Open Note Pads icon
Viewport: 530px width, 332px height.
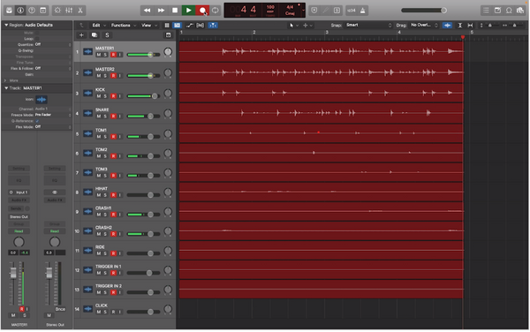pos(497,11)
